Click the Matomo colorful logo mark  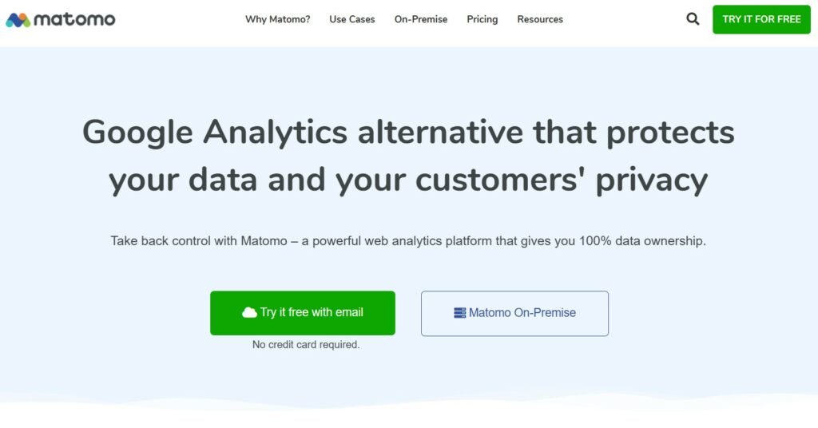pyautogui.click(x=18, y=20)
